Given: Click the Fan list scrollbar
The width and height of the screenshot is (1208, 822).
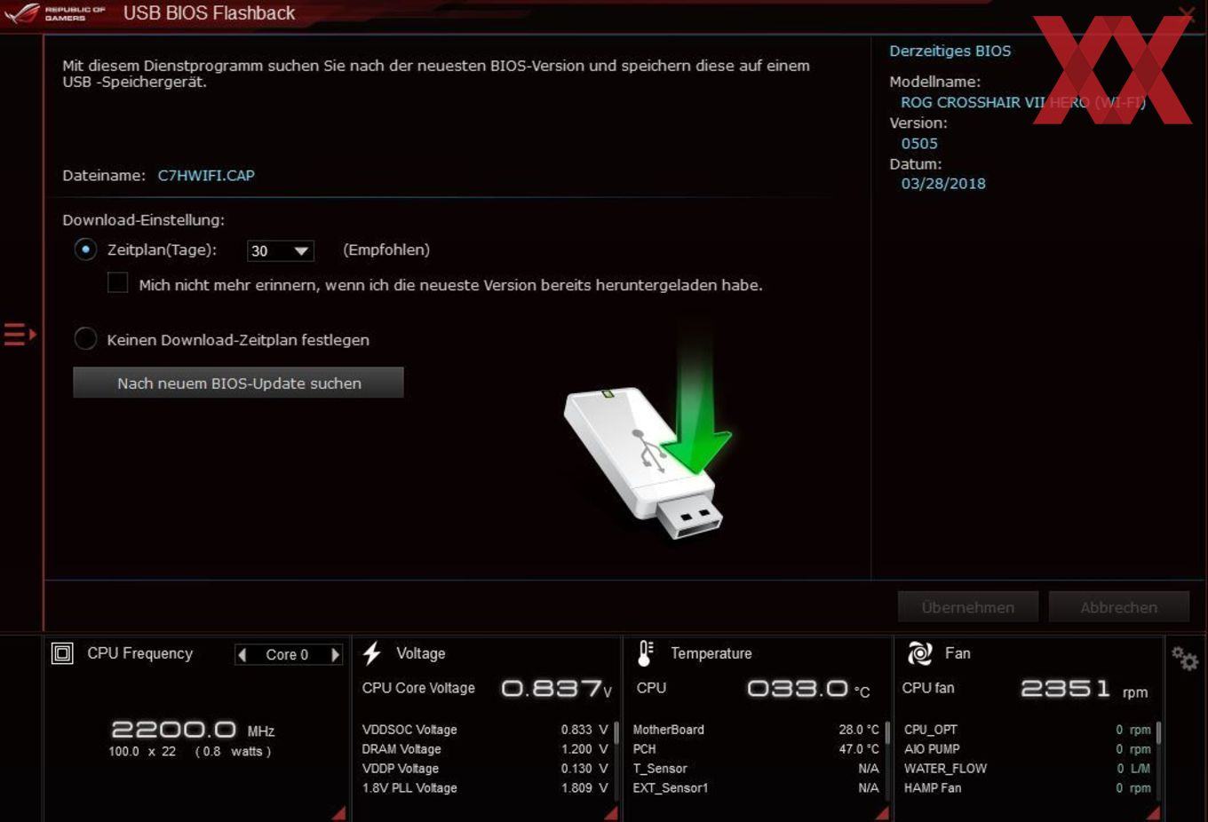Looking at the screenshot, I should [x=1158, y=733].
